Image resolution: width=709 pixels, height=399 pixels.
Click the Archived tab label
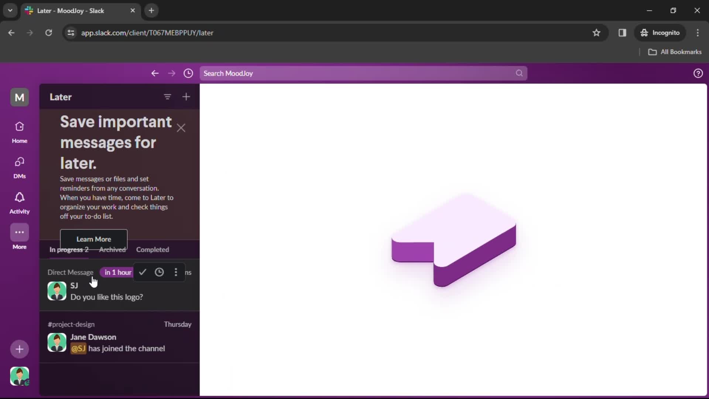112,249
